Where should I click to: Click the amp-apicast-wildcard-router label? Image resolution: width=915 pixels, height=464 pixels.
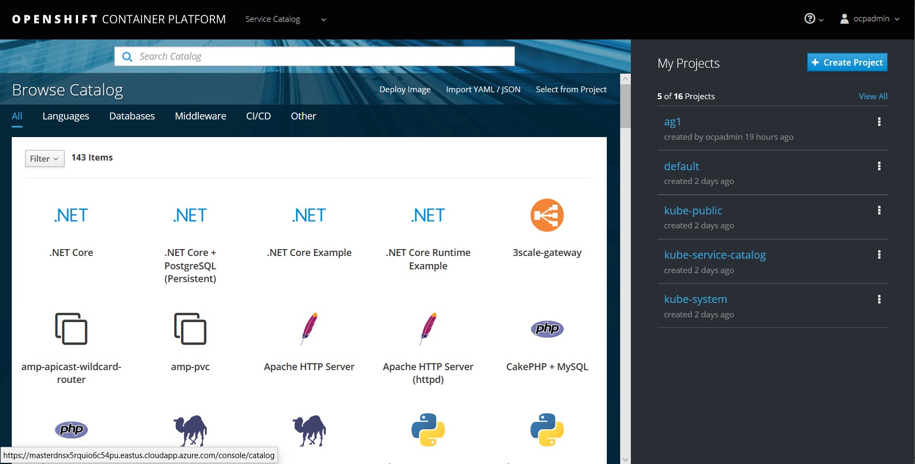(71, 373)
